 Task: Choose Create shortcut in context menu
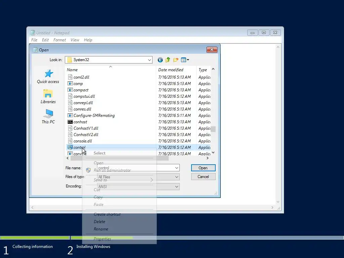[x=107, y=214]
